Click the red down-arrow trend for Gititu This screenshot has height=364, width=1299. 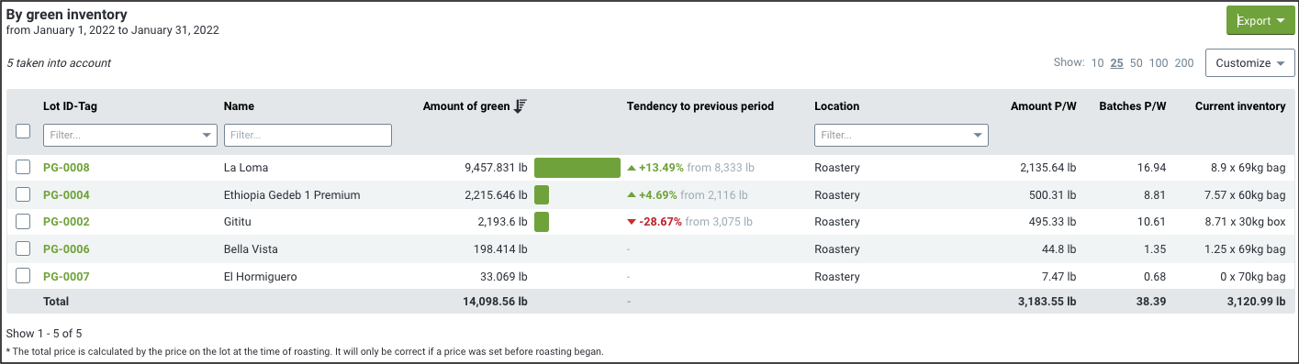coord(631,222)
